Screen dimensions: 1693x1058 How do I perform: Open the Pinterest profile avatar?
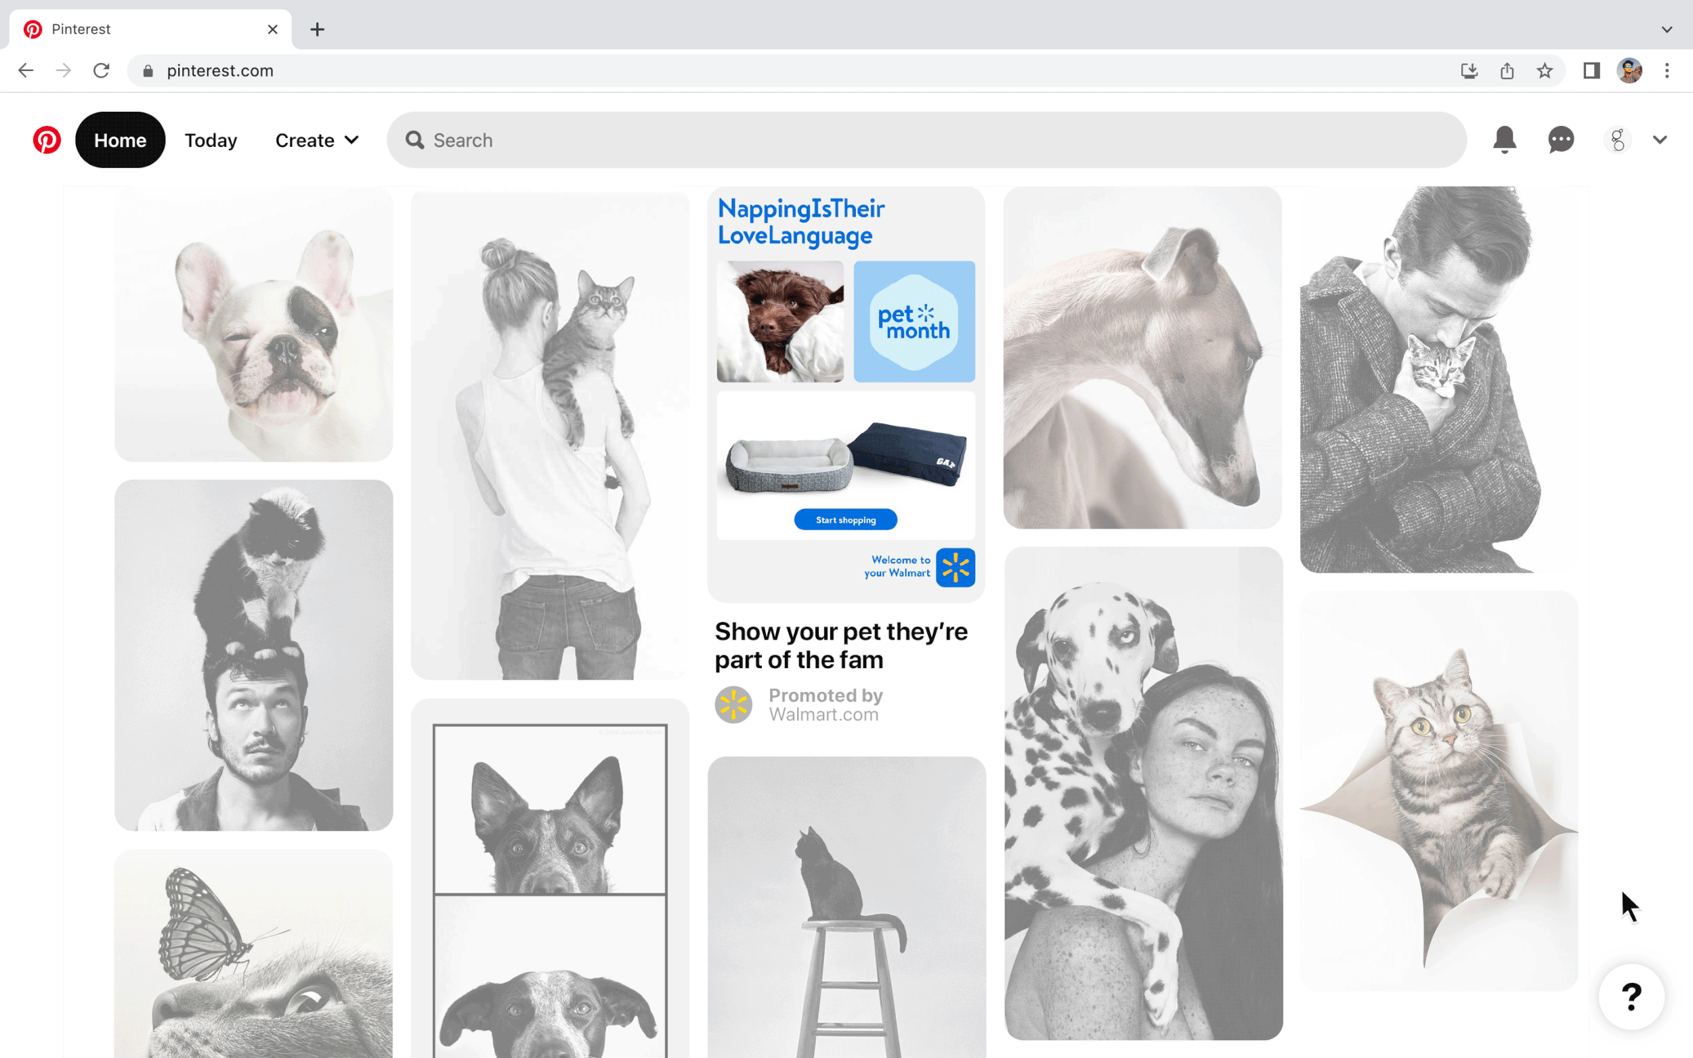pyautogui.click(x=1617, y=140)
